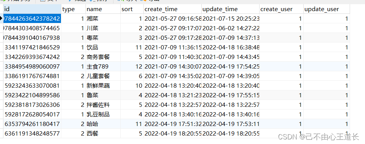This screenshot has width=365, height=144.
Task: Click the highlighted id cell in first row
Action: (32, 19)
